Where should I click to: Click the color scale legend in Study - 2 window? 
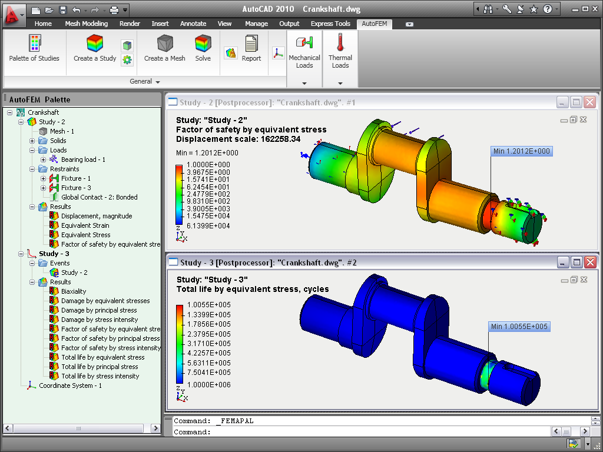coord(179,195)
